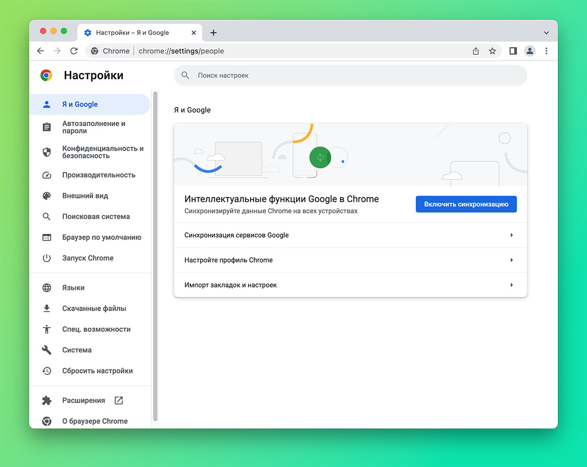This screenshot has height=467, width=587.
Task: Click the browser window icon for Браузер по умолчанию
Action: [46, 237]
